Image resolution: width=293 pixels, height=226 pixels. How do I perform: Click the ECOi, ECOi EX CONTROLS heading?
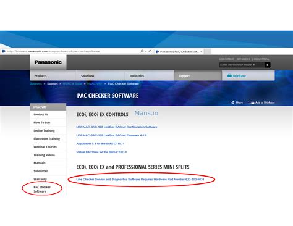(x=102, y=115)
